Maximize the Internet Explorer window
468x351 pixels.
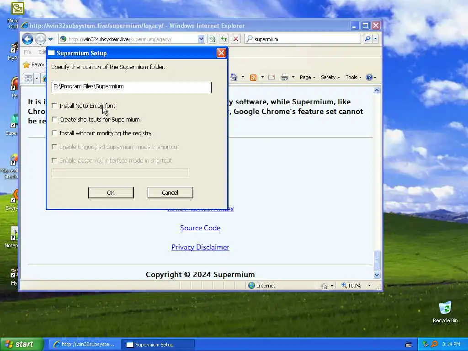(365, 26)
